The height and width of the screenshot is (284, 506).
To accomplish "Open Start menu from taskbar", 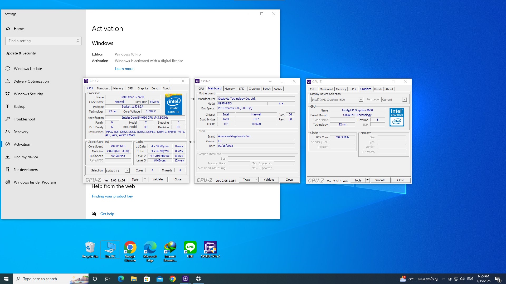I will click(x=6, y=279).
